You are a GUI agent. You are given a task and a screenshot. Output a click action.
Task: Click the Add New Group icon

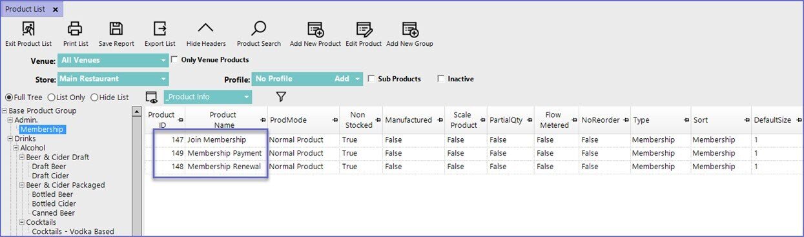click(409, 29)
